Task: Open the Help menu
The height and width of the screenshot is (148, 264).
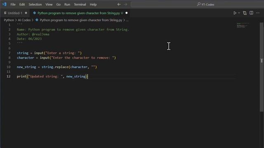Action: 93,5
